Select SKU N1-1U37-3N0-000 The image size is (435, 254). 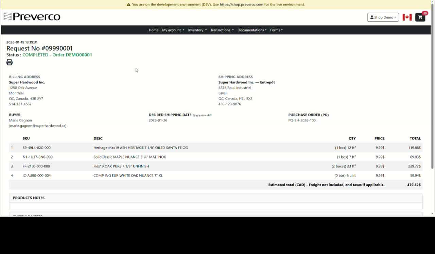pos(38,157)
